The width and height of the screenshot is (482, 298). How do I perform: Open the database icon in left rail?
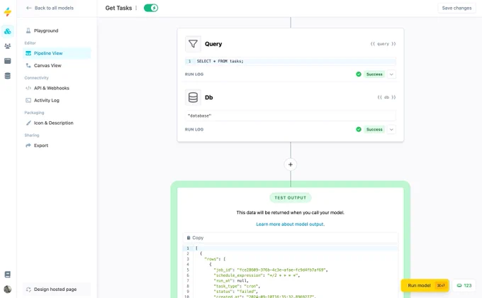[x=8, y=76]
